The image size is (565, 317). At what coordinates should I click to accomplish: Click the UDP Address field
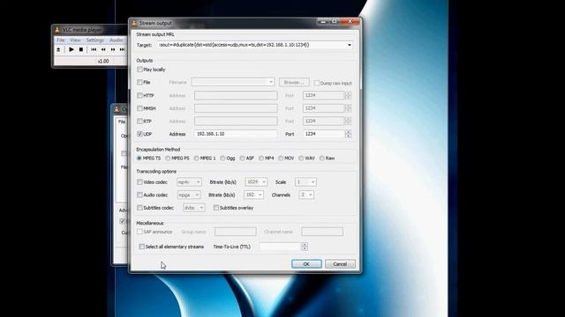[x=236, y=134]
